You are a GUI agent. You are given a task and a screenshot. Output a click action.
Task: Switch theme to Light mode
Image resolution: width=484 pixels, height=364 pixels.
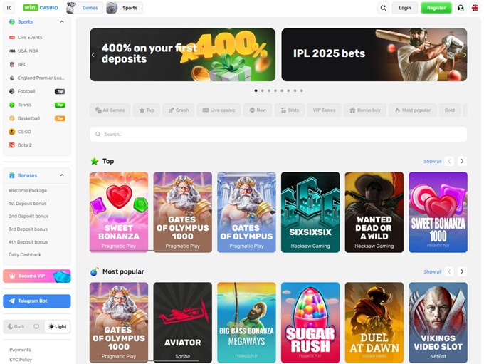point(57,326)
